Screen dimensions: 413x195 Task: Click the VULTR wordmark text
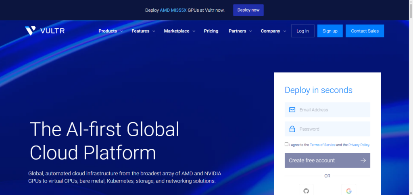click(52, 31)
